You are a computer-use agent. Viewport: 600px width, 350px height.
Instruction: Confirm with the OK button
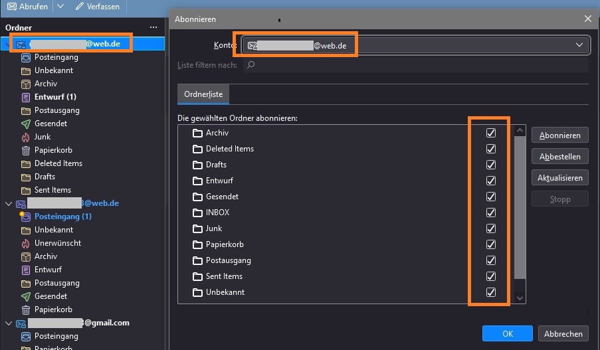(x=507, y=334)
